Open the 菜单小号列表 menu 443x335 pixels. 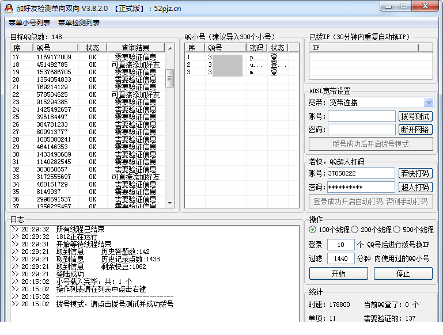click(29, 23)
